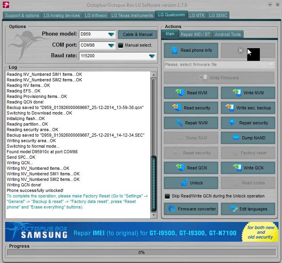Click log line 'Reading Provisioning Items...OK'
Viewport: 282px width, 263px height.
37,96
